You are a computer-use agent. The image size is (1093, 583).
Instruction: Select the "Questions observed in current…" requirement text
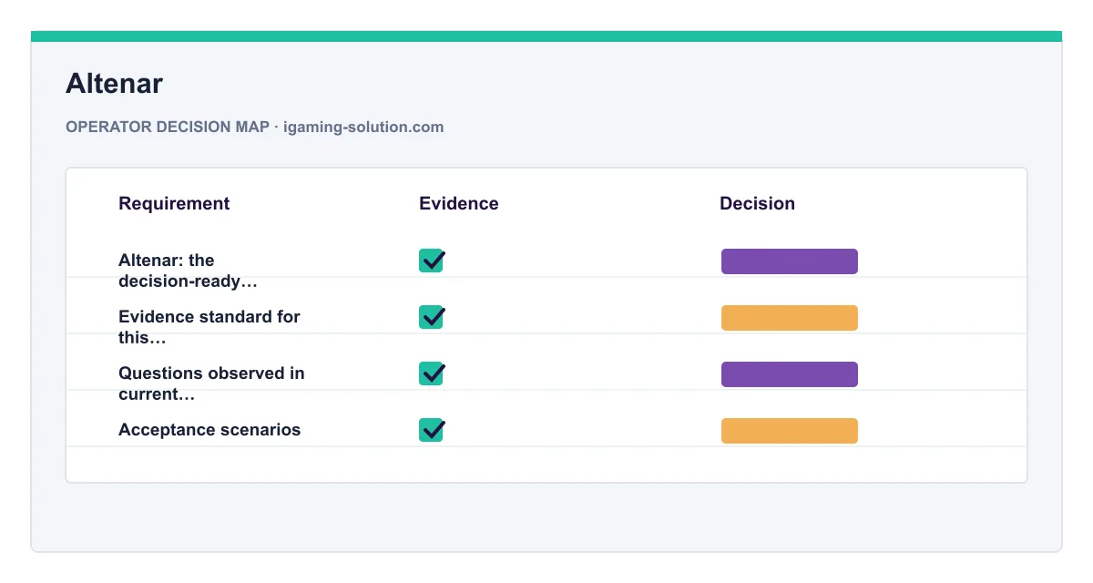pos(211,384)
